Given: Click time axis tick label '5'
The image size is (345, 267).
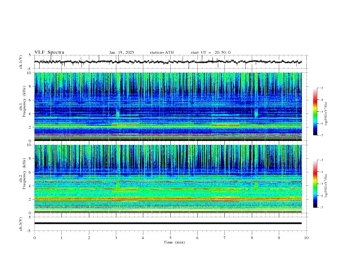Looking at the screenshot, I should (170, 238).
